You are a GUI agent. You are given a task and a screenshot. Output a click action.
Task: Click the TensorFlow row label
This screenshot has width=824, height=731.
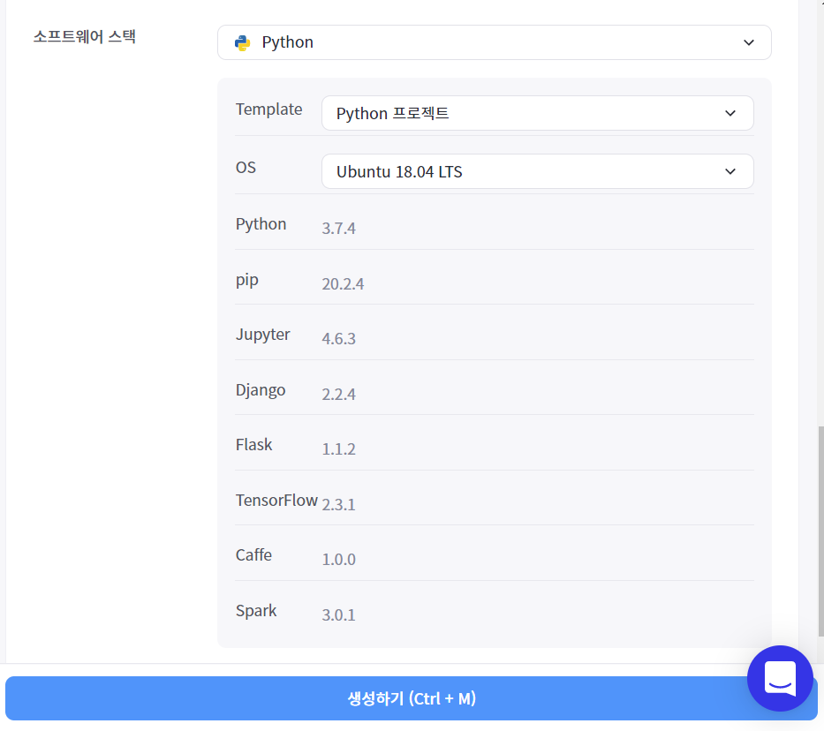276,501
